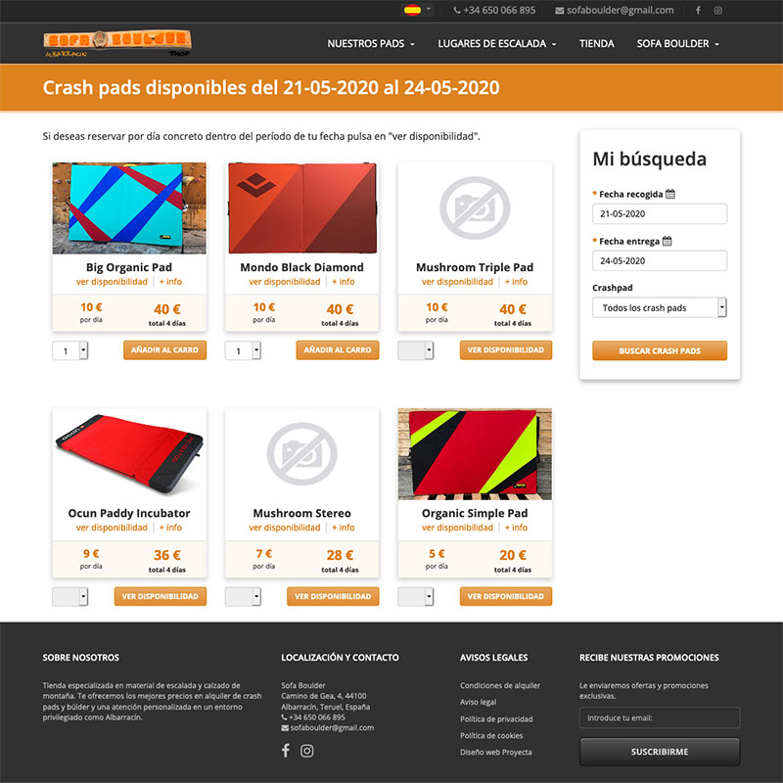Click the envelope email icon in top bar
The image size is (783, 783).
point(559,11)
